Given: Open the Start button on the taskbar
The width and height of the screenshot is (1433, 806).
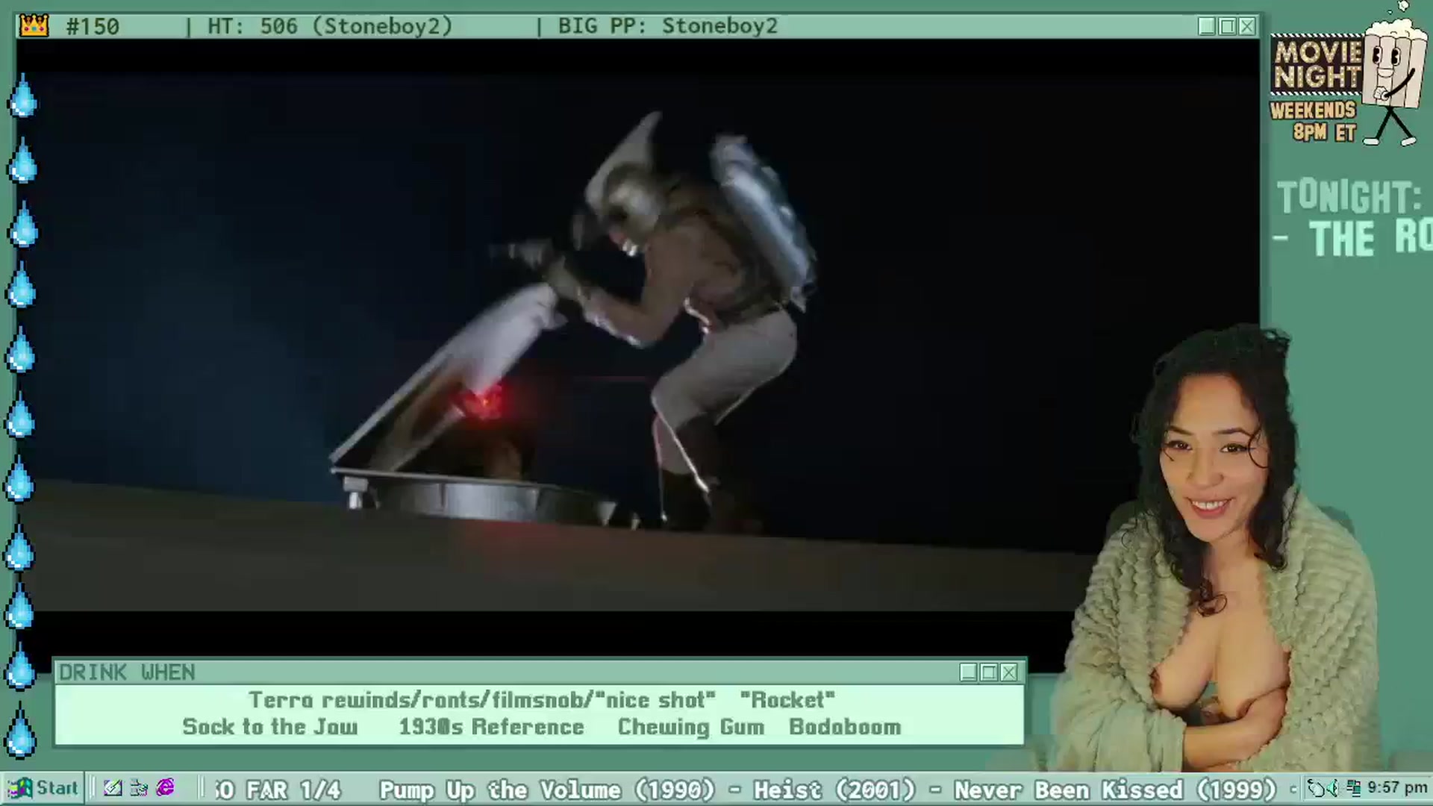Looking at the screenshot, I should point(43,788).
